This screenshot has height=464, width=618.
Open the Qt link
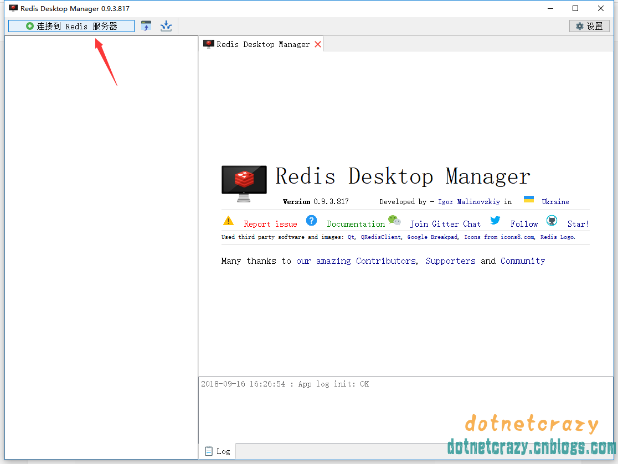(351, 237)
